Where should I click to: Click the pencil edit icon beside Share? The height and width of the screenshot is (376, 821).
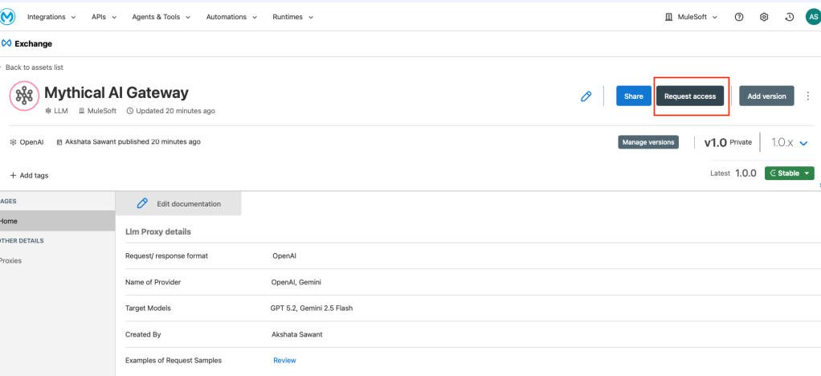[586, 96]
